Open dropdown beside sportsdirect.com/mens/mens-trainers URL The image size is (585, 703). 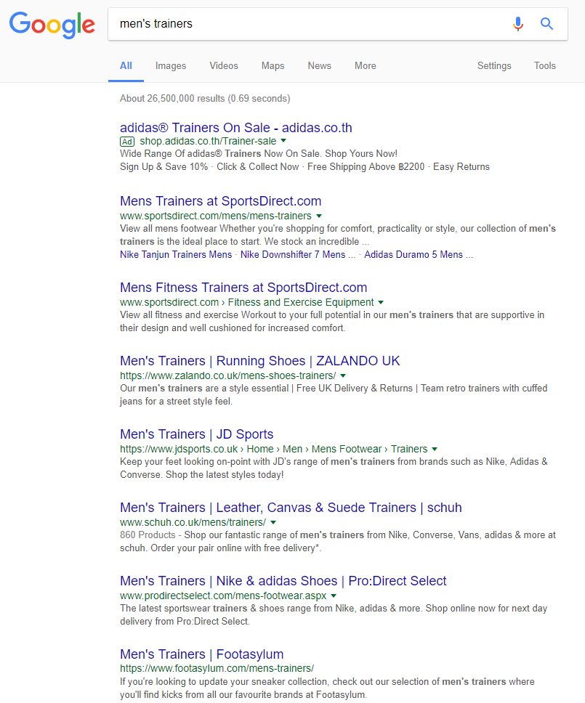tap(319, 216)
